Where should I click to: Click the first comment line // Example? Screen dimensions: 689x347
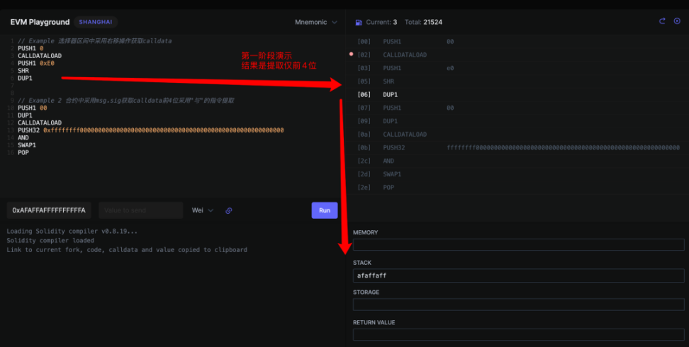[x=94, y=41]
